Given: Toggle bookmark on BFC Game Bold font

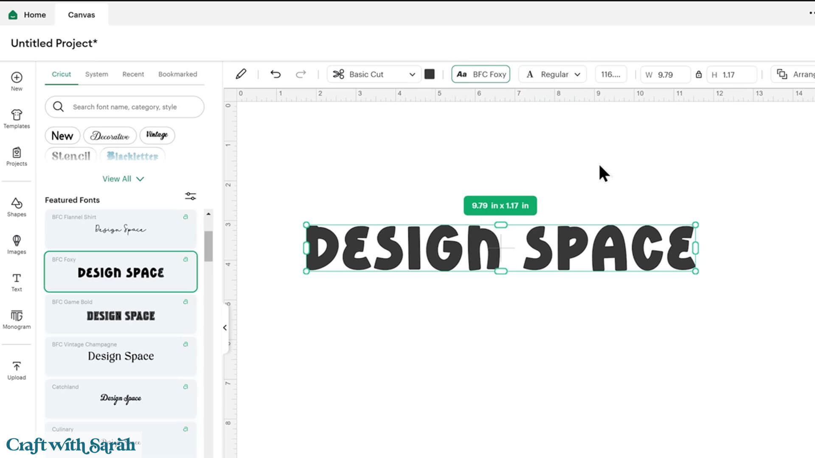Looking at the screenshot, I should [185, 302].
